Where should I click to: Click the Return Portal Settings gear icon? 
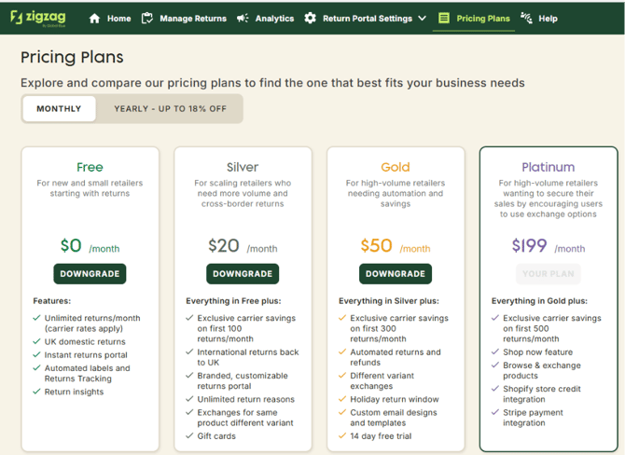[310, 19]
